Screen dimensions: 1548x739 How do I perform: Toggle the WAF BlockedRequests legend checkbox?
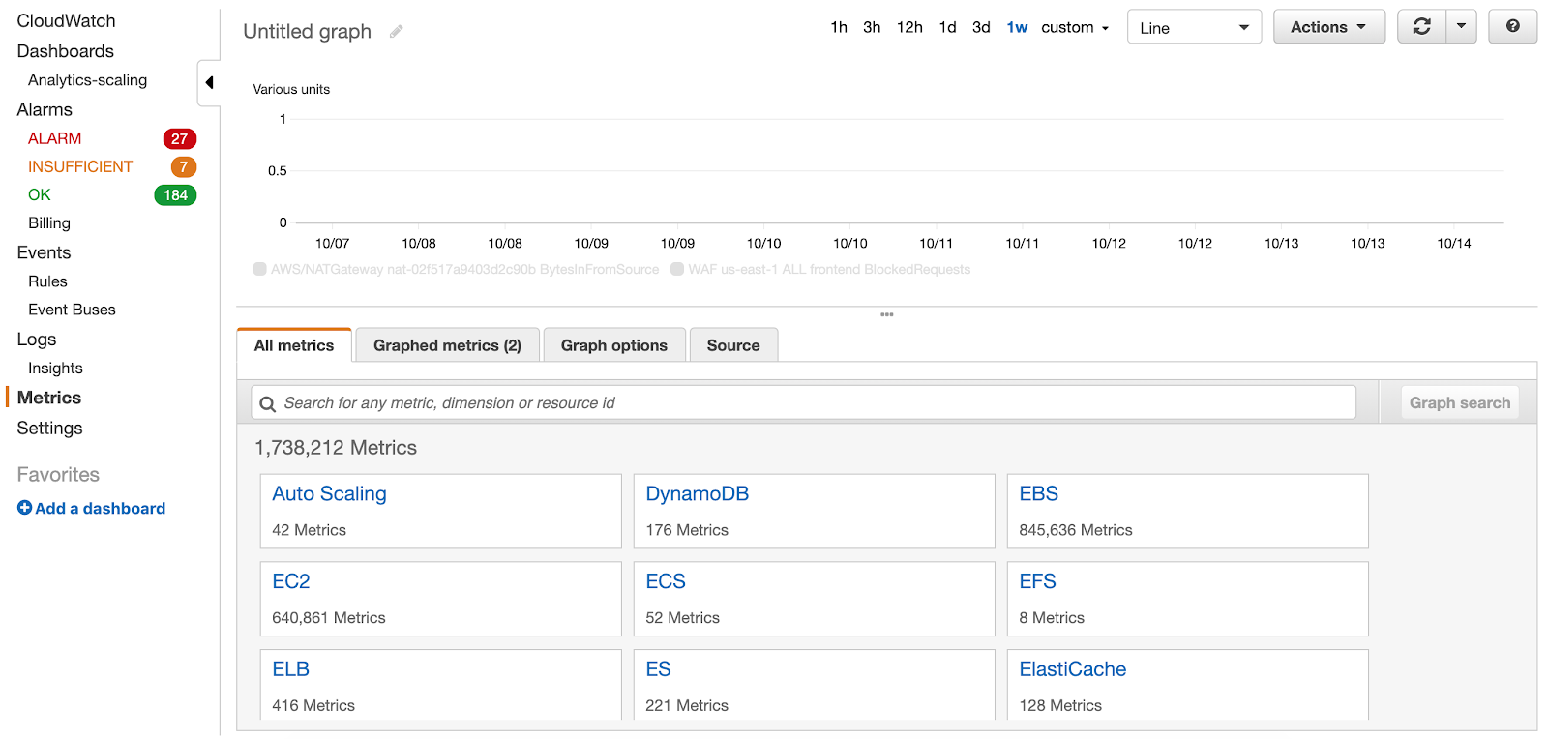pyautogui.click(x=677, y=269)
